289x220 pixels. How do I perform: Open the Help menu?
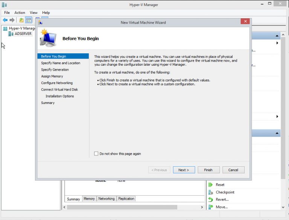[x=46, y=12]
